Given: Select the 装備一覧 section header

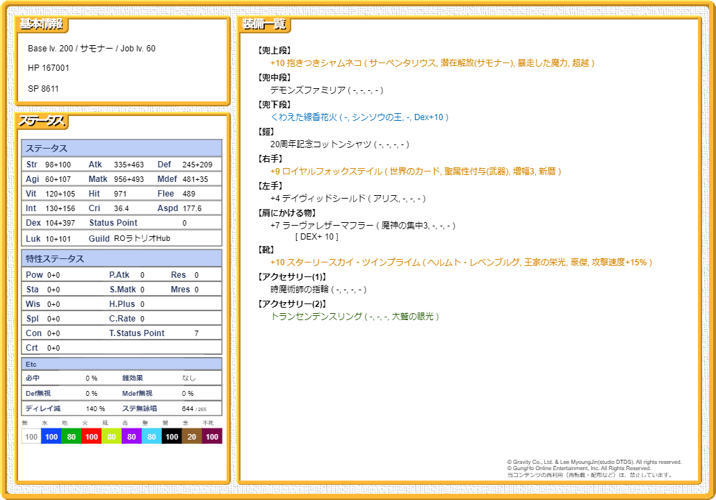Looking at the screenshot, I should (x=264, y=24).
